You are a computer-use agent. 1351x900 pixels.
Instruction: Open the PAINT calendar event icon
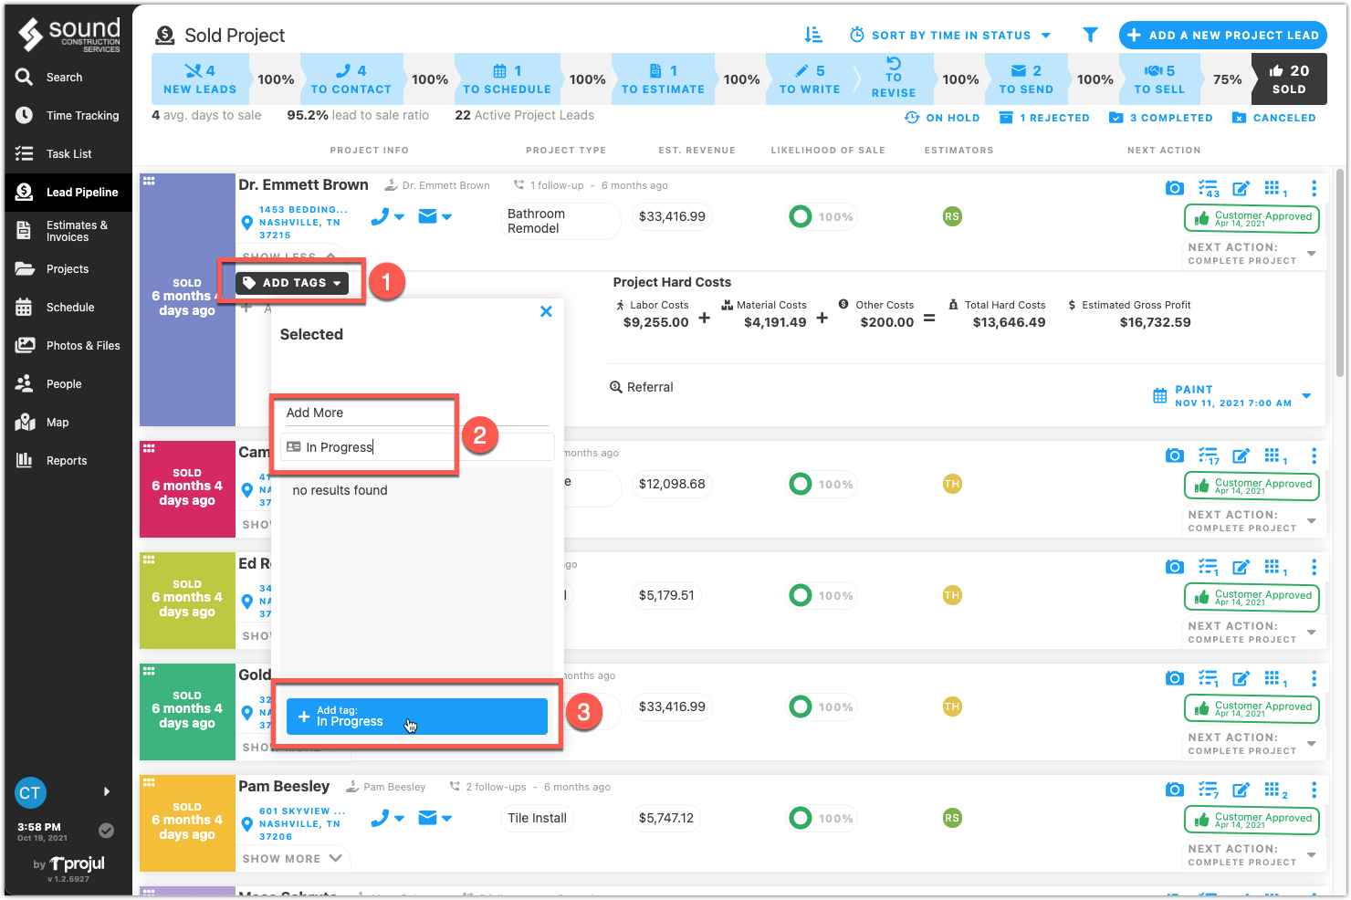click(x=1159, y=396)
